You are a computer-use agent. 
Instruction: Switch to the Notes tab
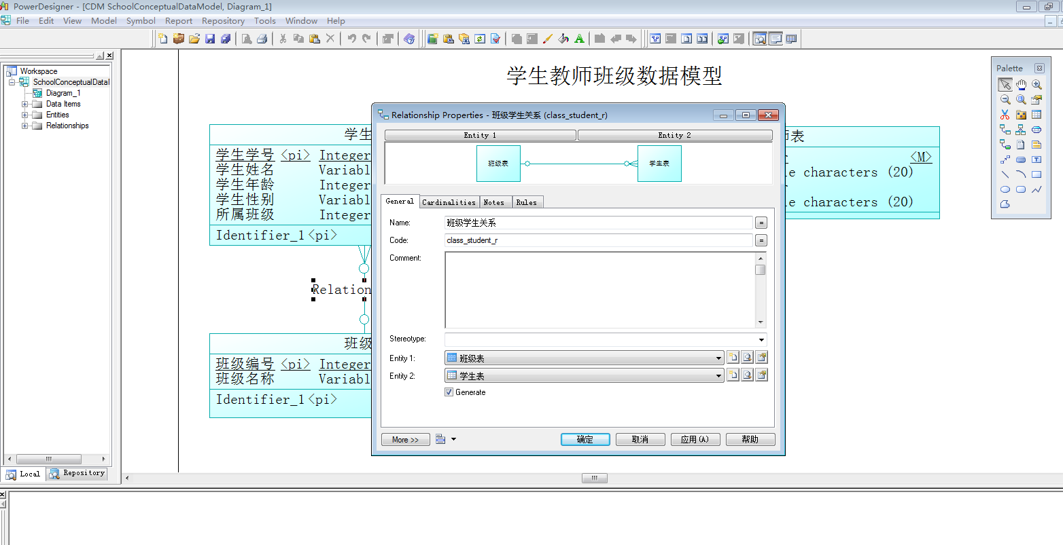point(494,202)
